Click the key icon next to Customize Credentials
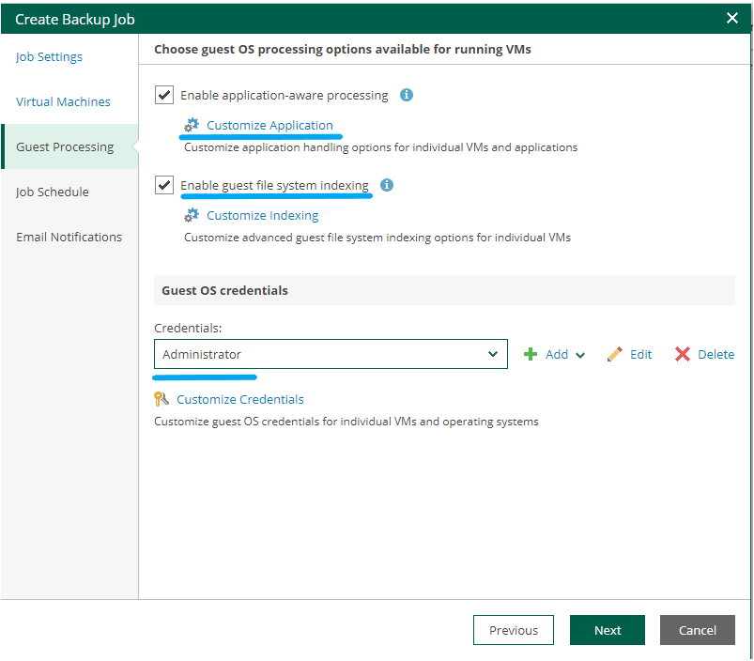Screen dimensions: 754x661 [162, 399]
